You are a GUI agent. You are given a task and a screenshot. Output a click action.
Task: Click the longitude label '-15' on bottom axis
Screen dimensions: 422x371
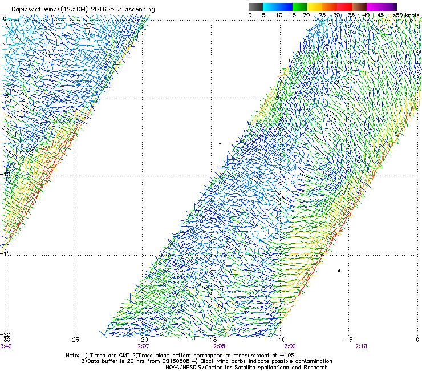[x=211, y=340]
